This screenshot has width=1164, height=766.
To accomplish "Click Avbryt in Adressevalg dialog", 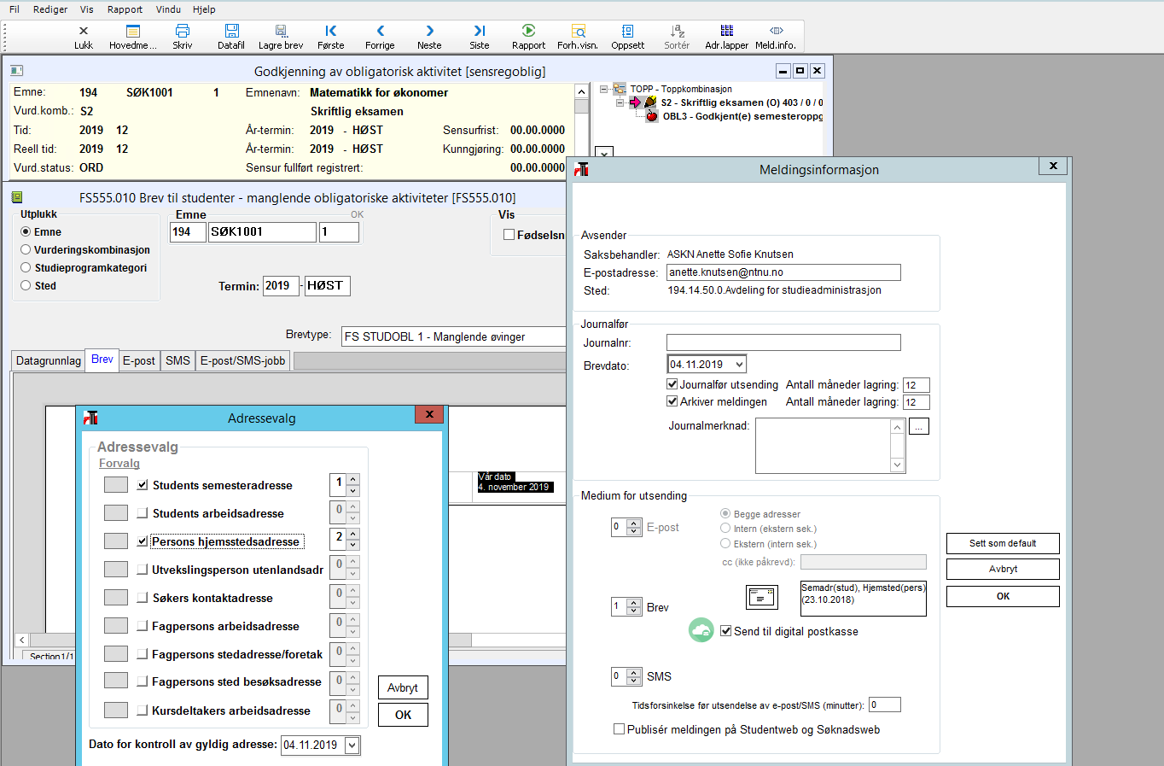I will pos(403,687).
